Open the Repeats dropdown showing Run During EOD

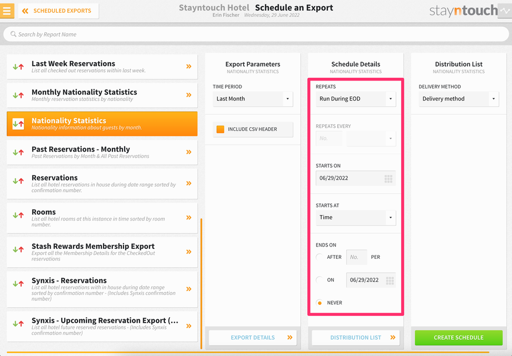[x=356, y=99]
